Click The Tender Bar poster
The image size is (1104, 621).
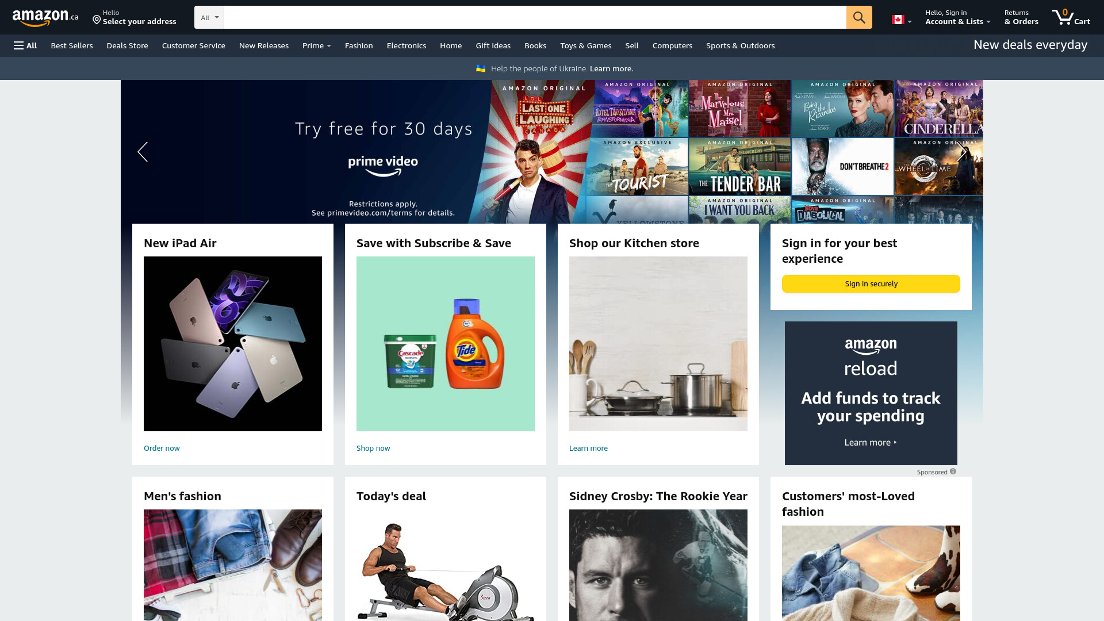(740, 167)
